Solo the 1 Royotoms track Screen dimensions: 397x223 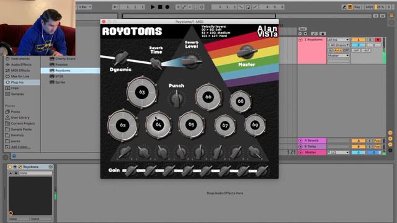click(x=370, y=40)
